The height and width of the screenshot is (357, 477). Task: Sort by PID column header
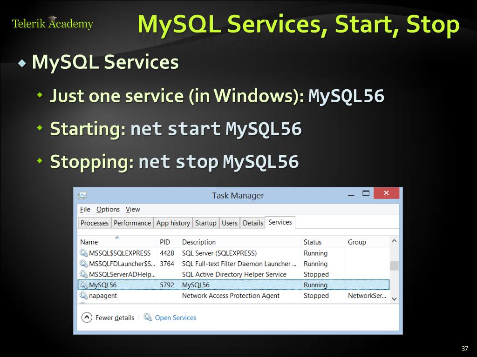point(168,242)
